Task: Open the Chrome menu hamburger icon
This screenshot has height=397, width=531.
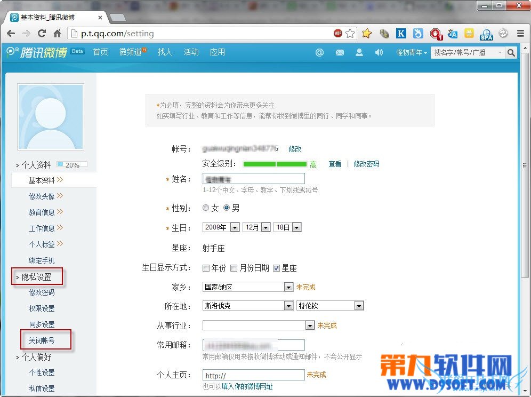Action: pos(520,34)
